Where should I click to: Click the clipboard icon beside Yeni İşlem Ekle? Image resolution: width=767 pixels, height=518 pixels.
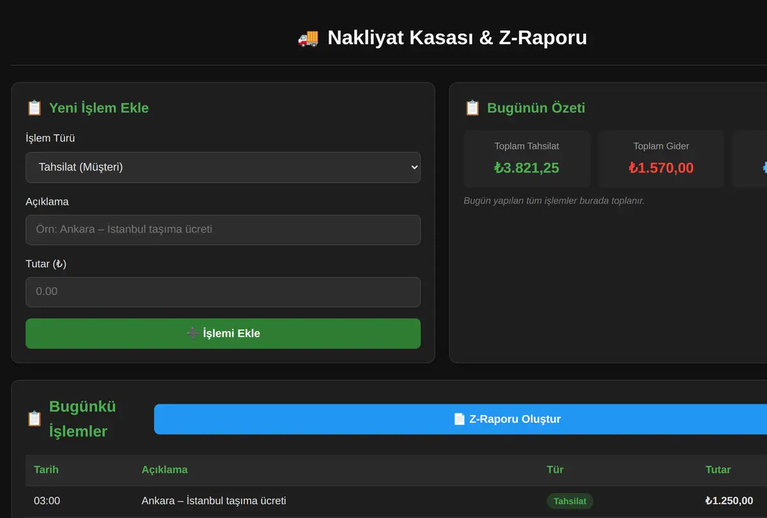pos(35,108)
